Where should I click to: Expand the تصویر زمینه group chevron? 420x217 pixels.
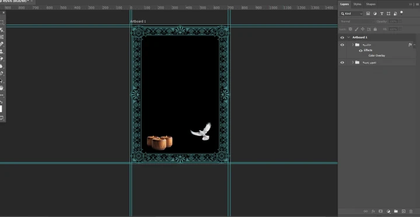point(353,62)
